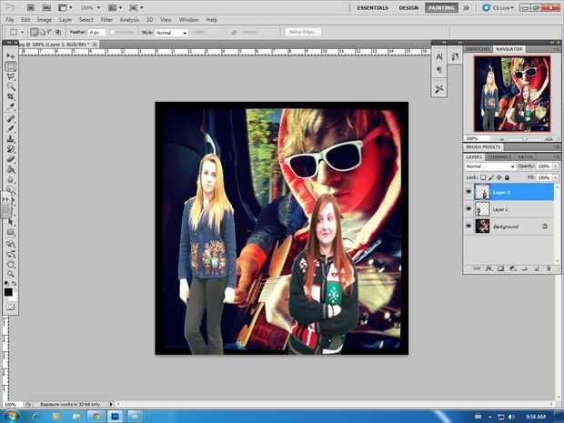This screenshot has width=564, height=423.
Task: Select the History Brush tool
Action: (x=11, y=149)
